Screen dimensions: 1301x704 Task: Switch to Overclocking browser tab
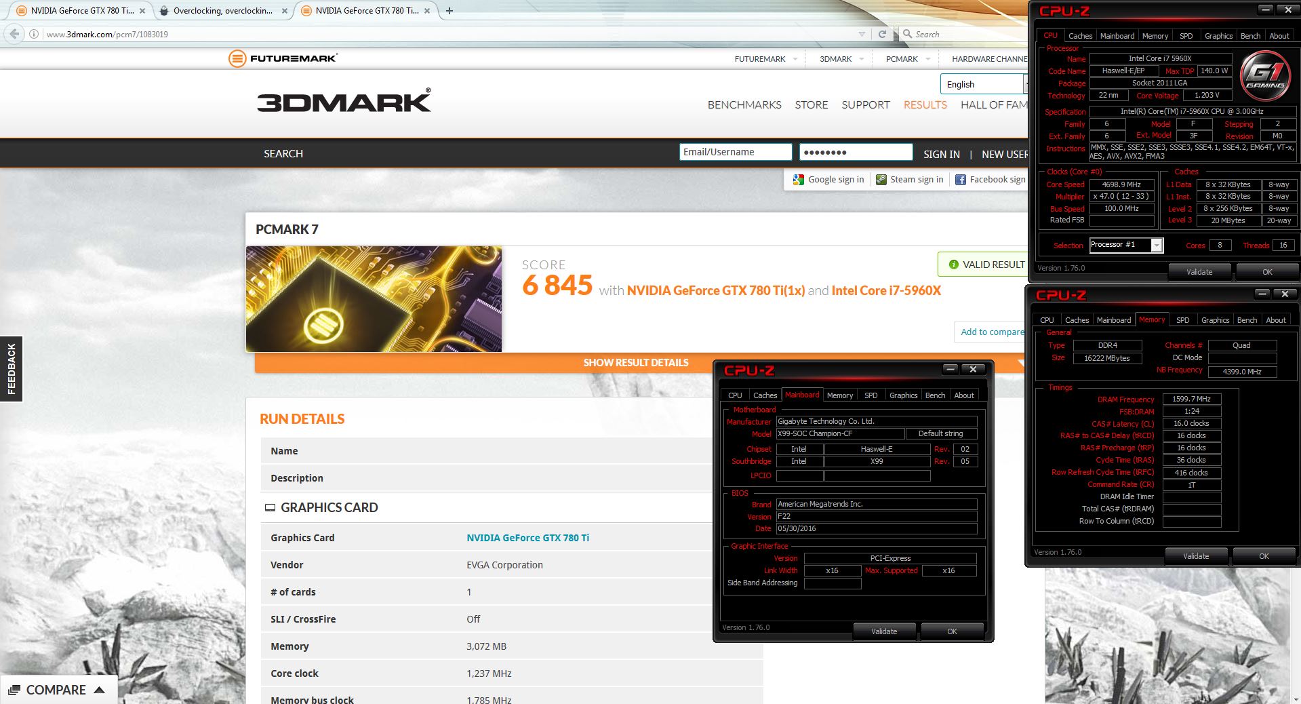[x=222, y=11]
